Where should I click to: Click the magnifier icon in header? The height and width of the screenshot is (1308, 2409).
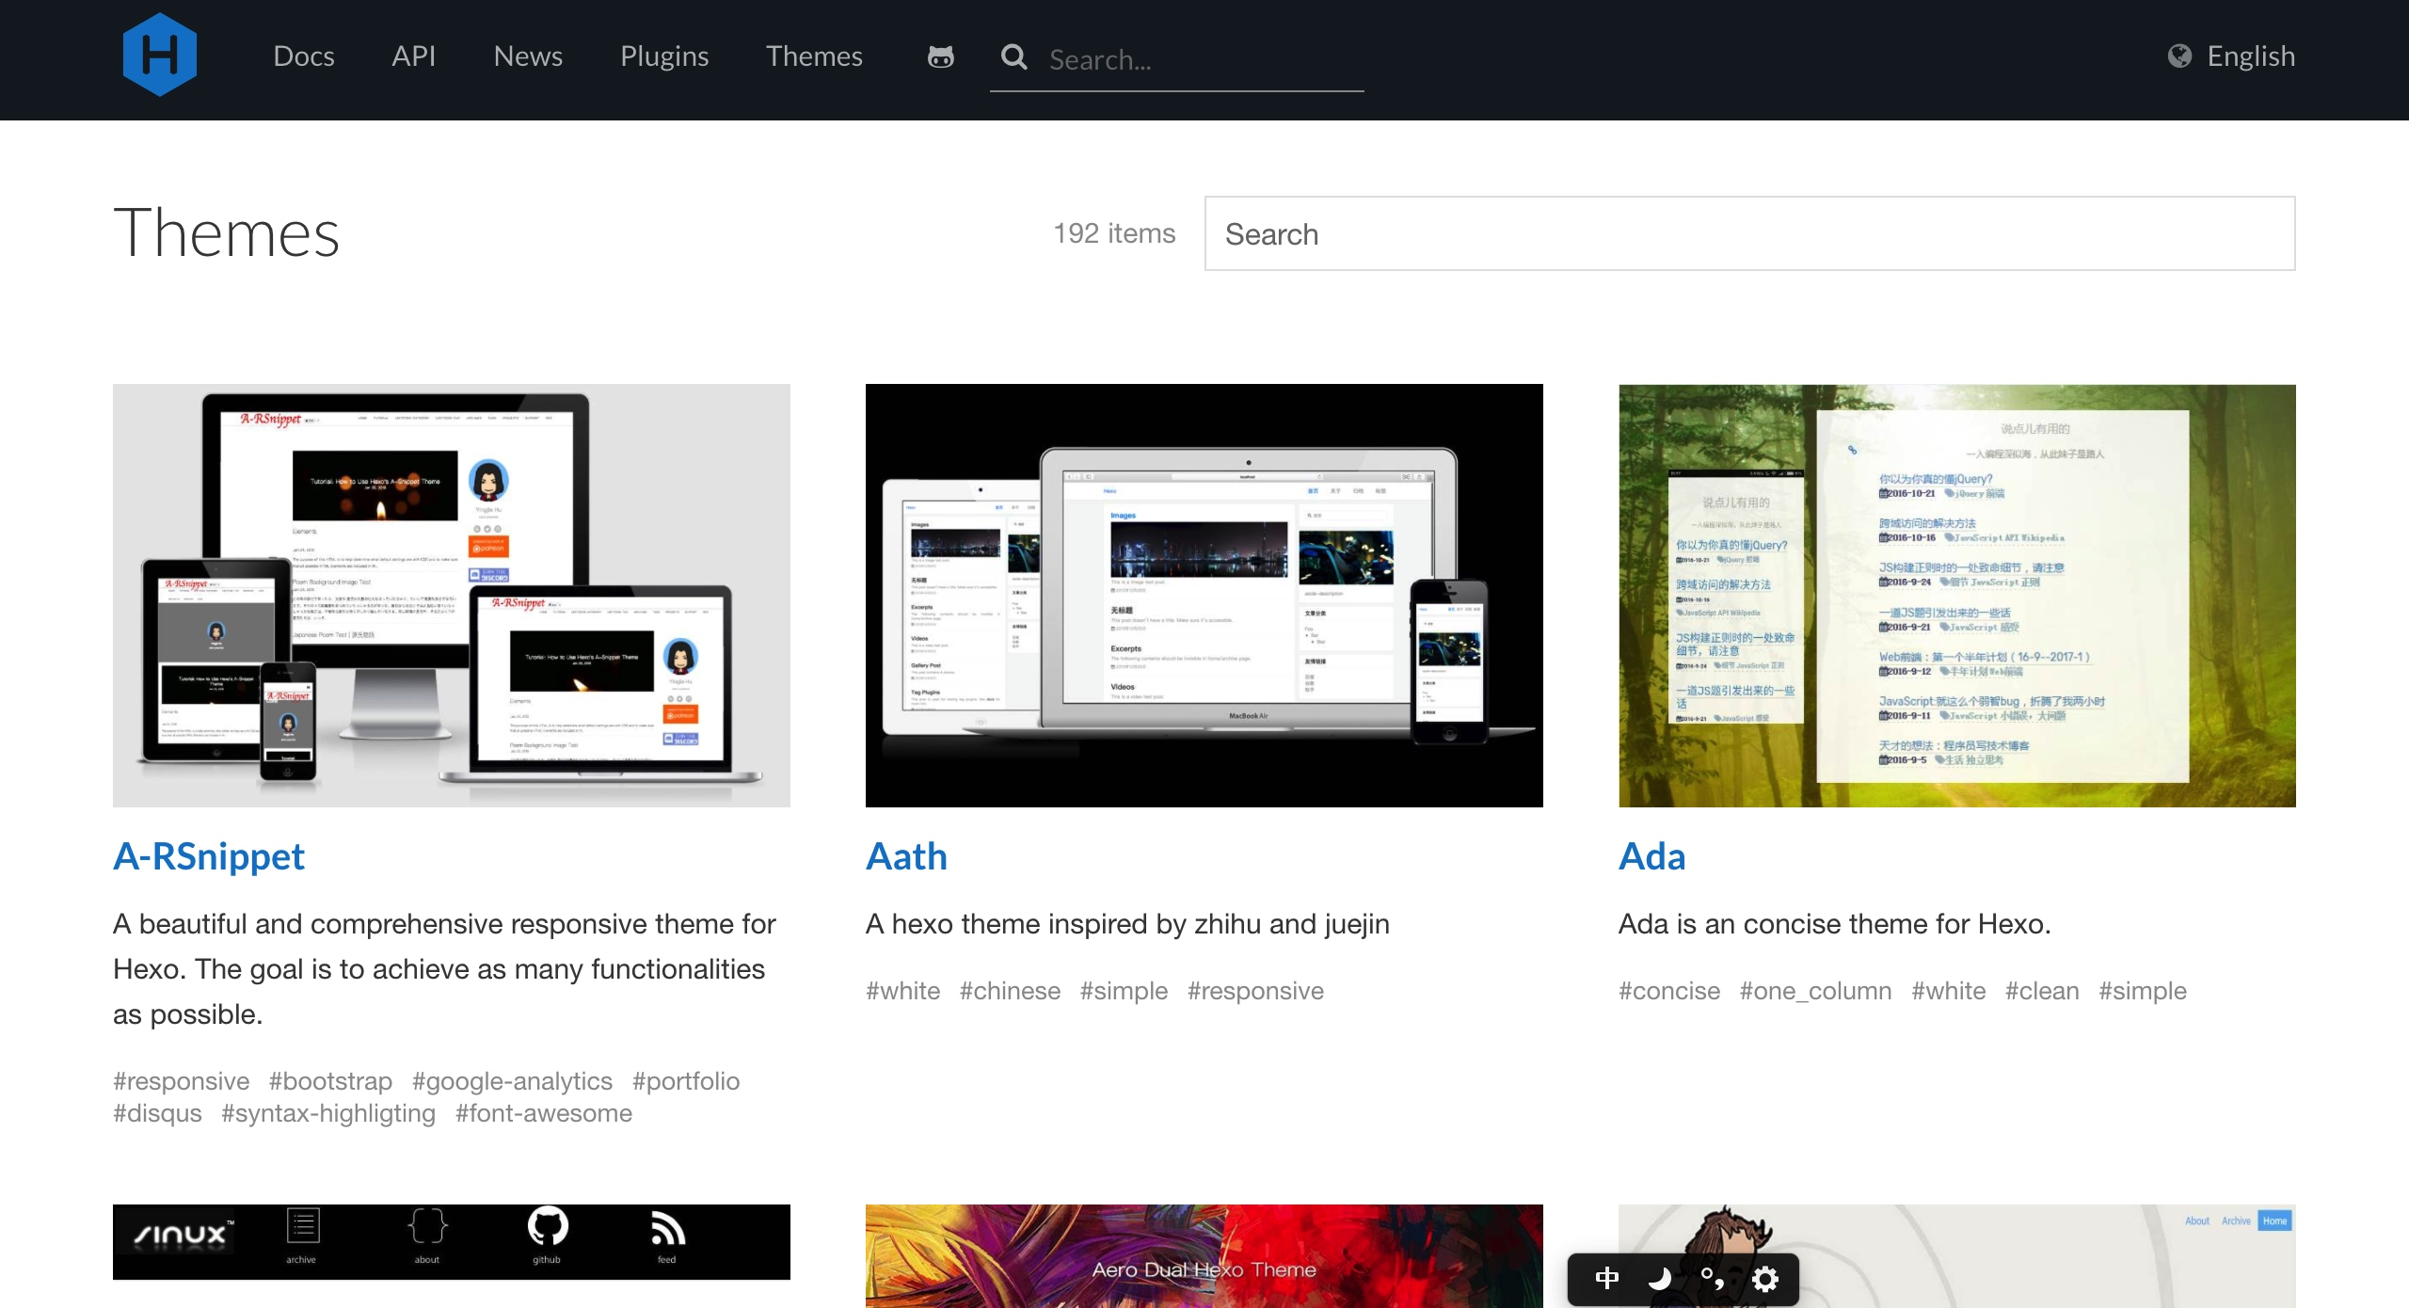(x=1013, y=57)
